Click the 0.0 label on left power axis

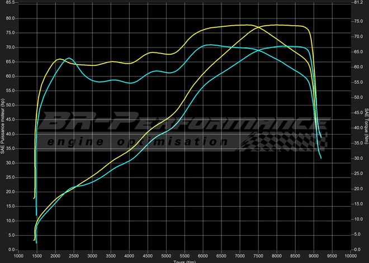point(12,250)
